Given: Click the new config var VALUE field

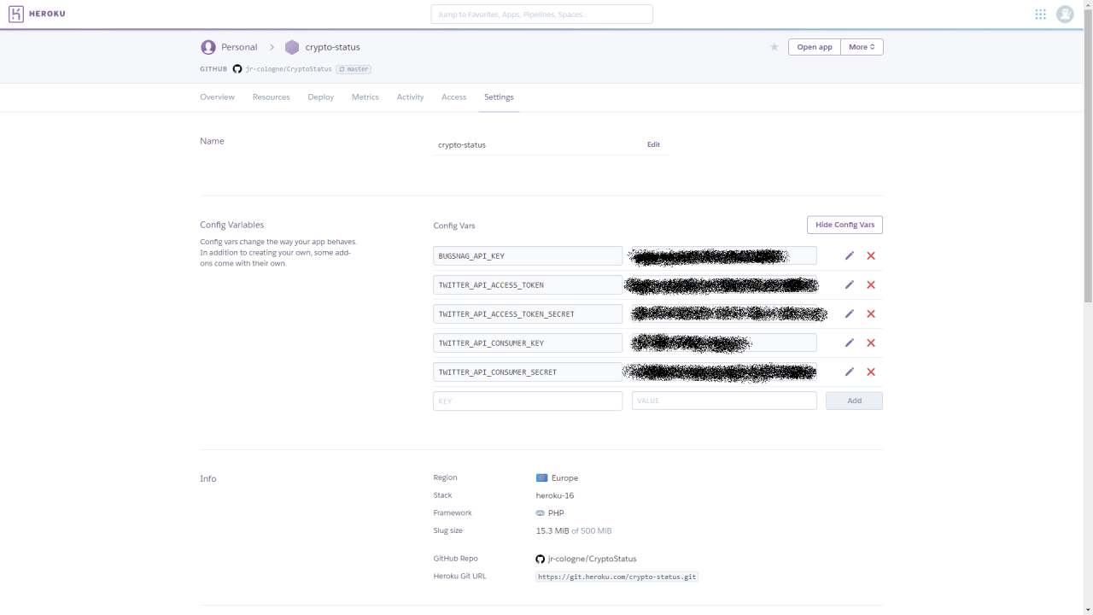Looking at the screenshot, I should coord(724,401).
